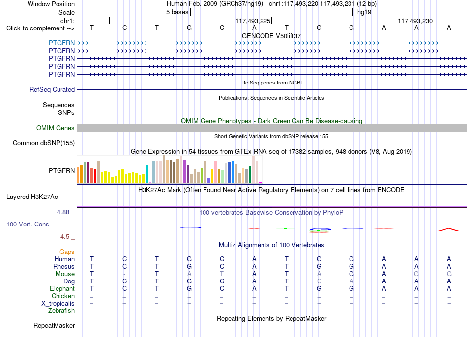Viewport: 467px width, 337px height.
Task: Click the dash gap in Mouse row
Action: tap(124, 274)
